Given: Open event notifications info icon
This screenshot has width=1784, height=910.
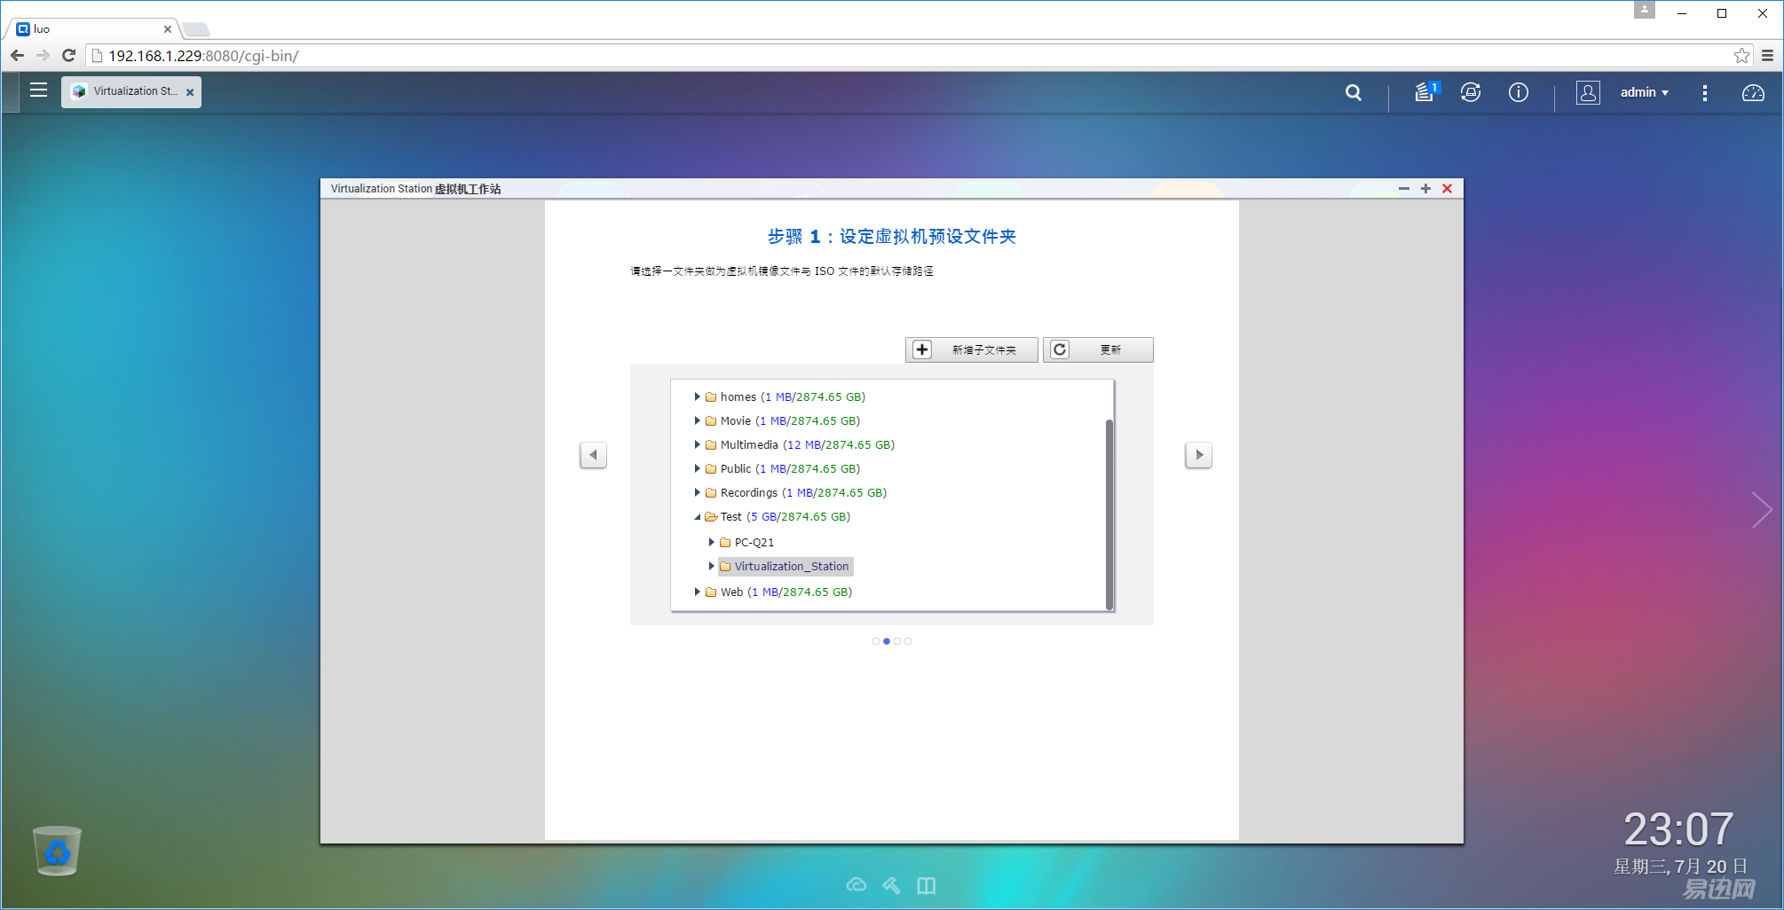Looking at the screenshot, I should (x=1519, y=92).
